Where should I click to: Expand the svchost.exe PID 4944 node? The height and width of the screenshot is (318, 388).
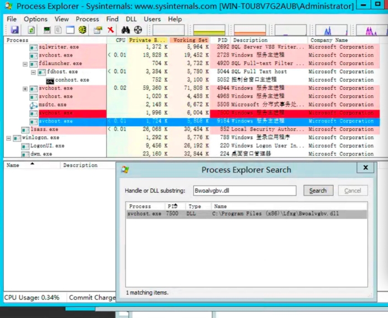point(25,89)
